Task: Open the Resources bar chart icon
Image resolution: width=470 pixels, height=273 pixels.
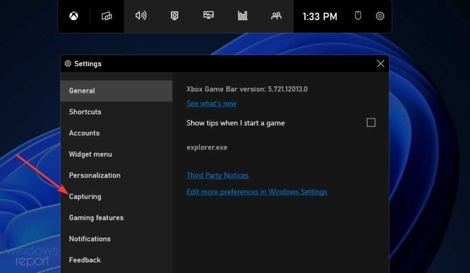Action: 243,16
